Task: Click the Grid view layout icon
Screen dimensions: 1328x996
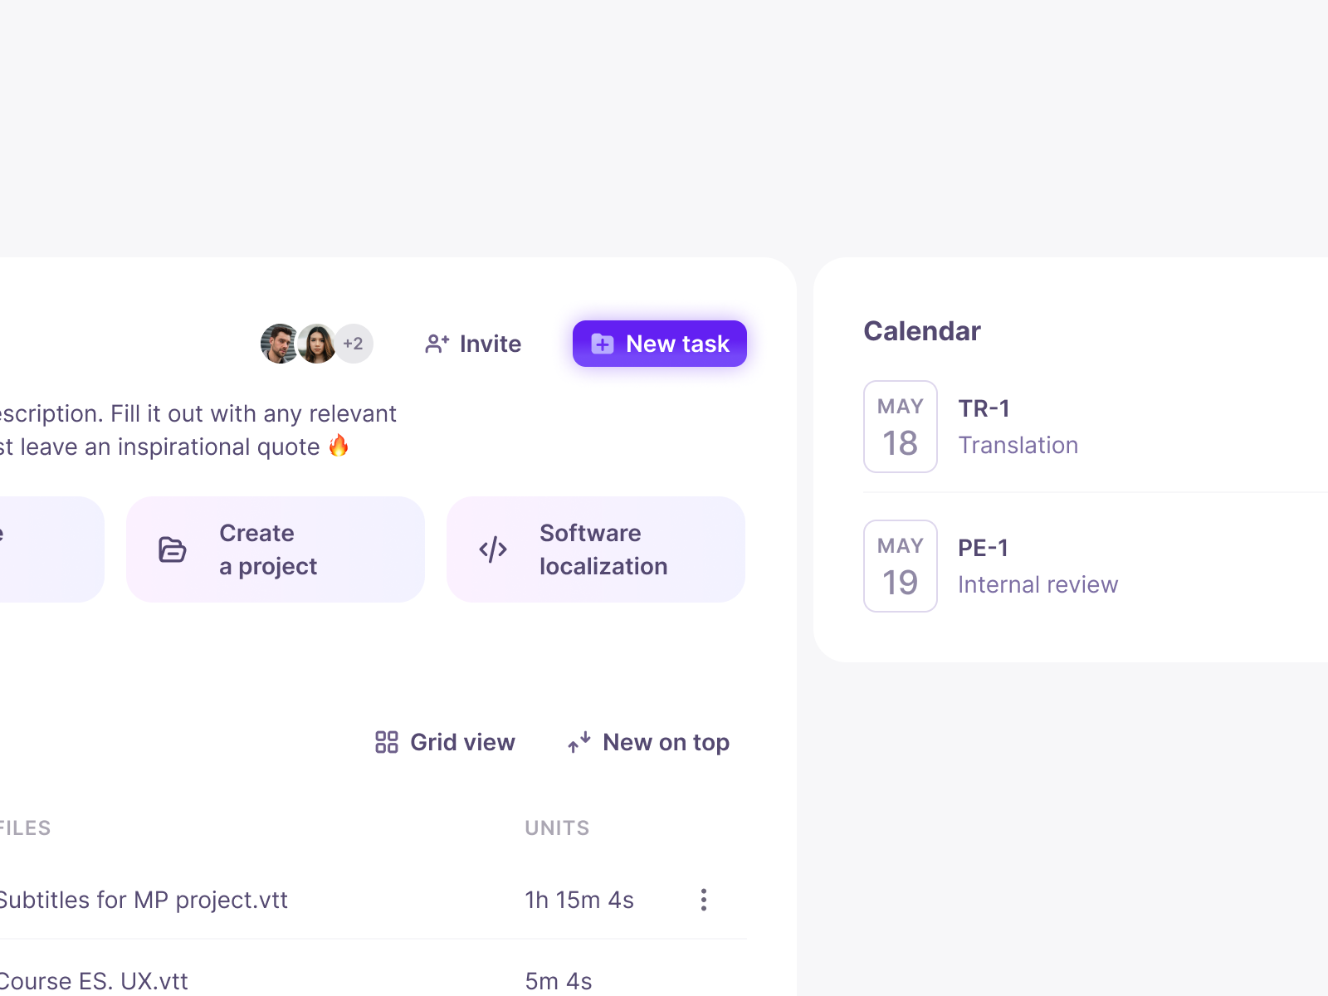Action: click(386, 742)
